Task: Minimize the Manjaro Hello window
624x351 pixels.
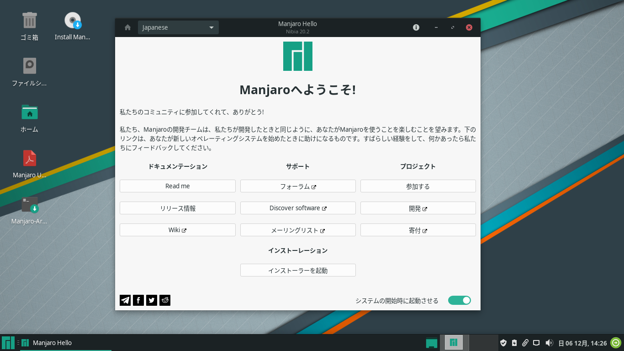Action: click(436, 27)
